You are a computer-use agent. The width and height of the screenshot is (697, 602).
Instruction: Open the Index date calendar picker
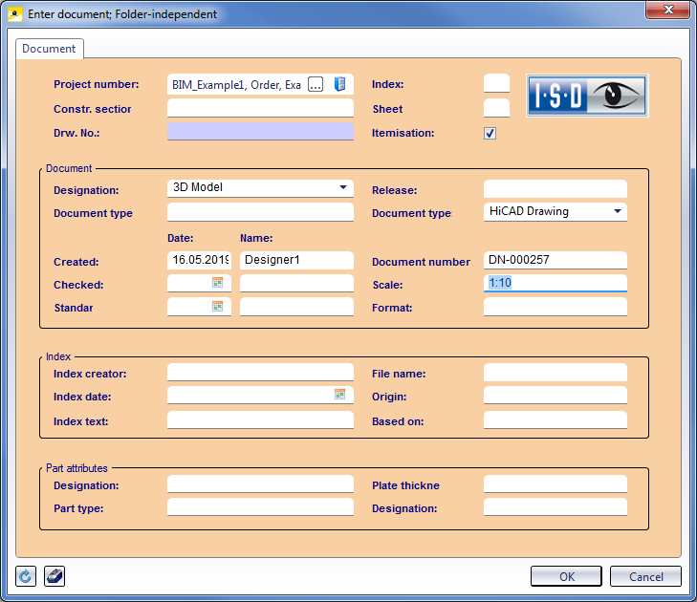pyautogui.click(x=339, y=395)
